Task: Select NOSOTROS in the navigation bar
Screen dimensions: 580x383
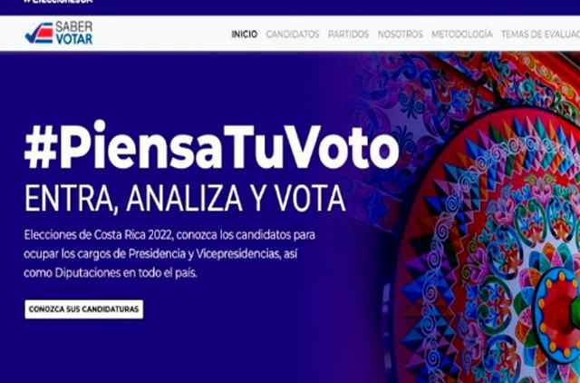Action: click(401, 34)
